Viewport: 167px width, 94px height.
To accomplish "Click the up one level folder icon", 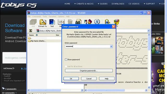I will (31, 31).
